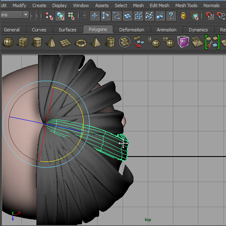Create a polygon cylinder from the shelf
The height and width of the screenshot is (226, 226).
tap(37, 42)
